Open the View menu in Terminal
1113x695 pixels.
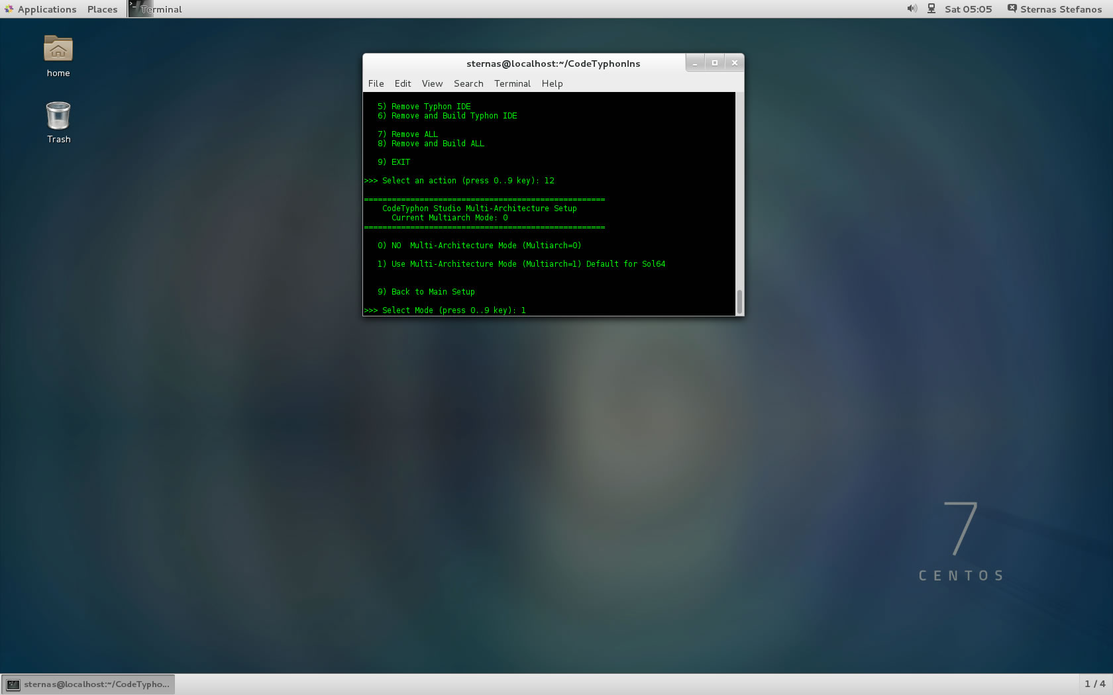[432, 83]
